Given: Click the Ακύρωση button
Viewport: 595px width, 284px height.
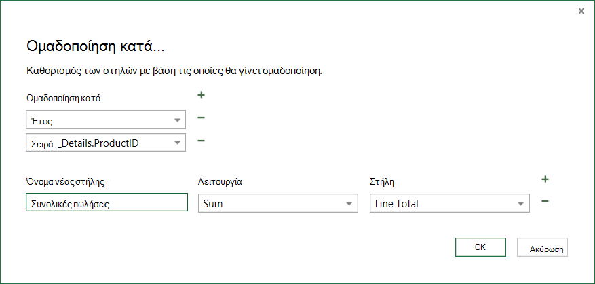Looking at the screenshot, I should point(542,247).
